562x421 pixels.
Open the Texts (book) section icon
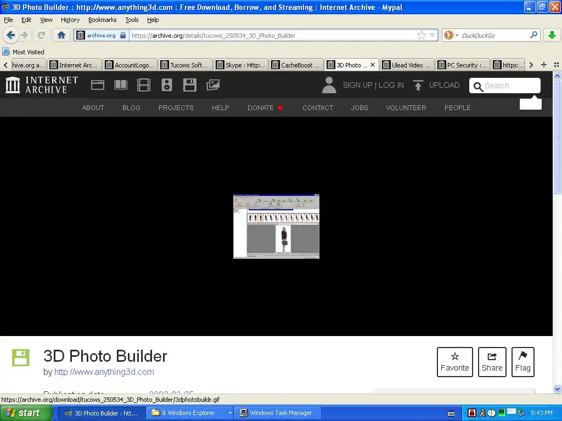coord(120,85)
